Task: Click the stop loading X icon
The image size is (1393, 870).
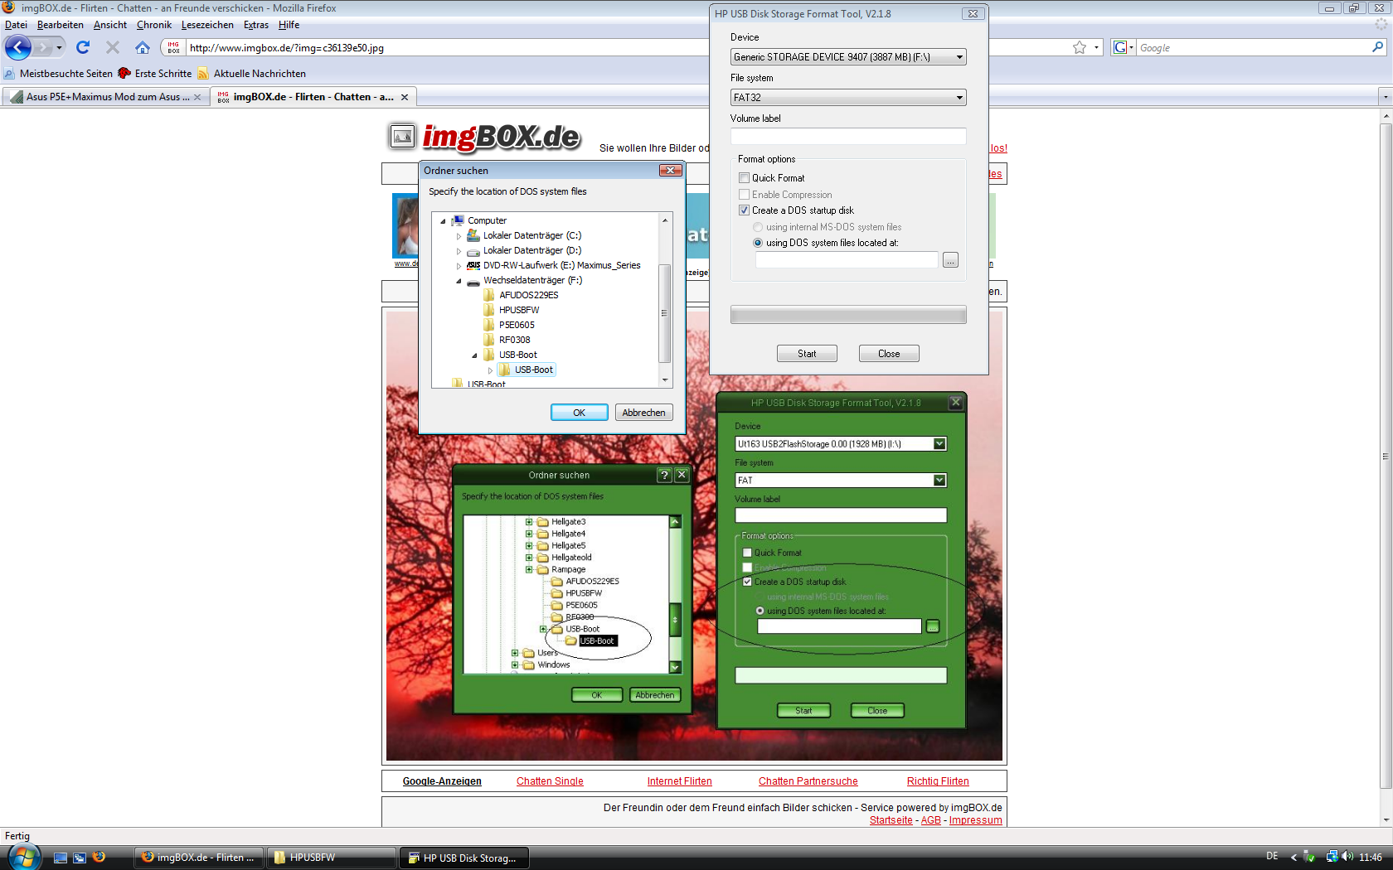Action: point(113,47)
